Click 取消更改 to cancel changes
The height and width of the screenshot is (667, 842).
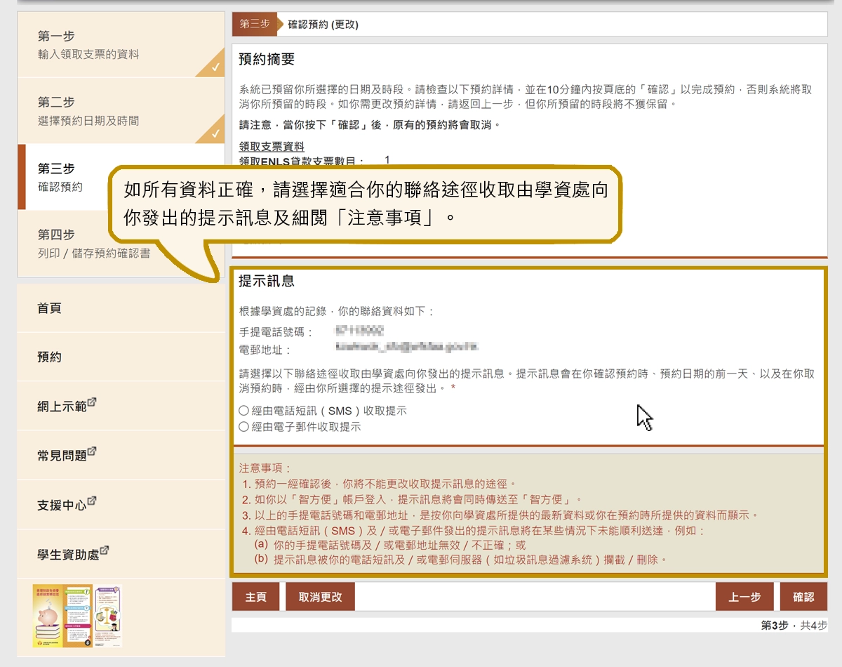click(319, 595)
